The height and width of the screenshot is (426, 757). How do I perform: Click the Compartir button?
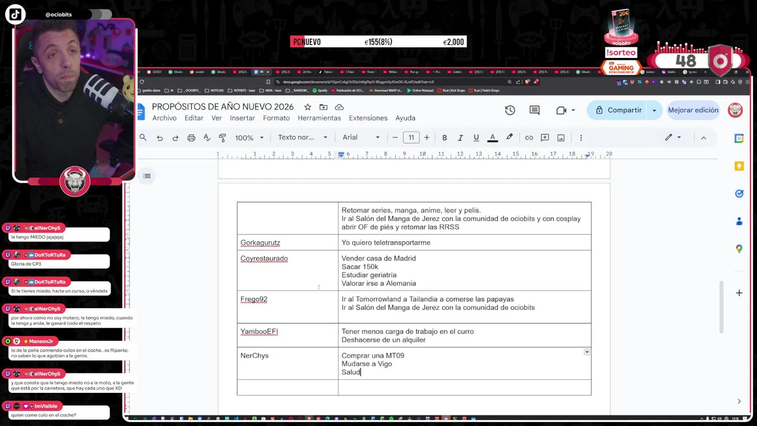[x=618, y=110]
